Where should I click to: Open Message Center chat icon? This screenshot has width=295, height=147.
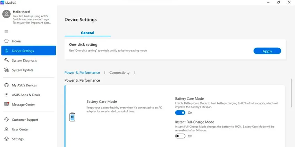coord(7,104)
